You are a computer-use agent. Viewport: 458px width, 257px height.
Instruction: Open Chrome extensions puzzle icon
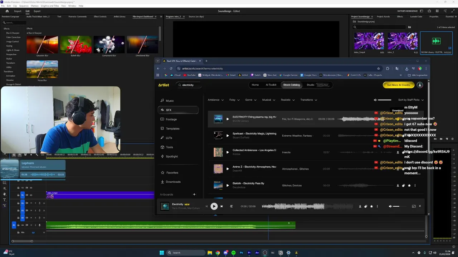pos(388,69)
